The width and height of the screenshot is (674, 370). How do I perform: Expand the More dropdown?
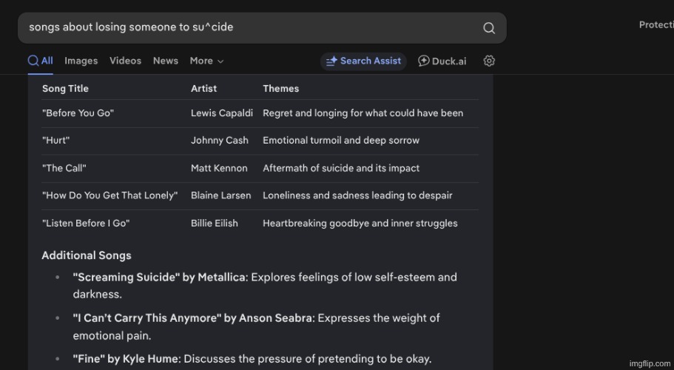point(206,61)
